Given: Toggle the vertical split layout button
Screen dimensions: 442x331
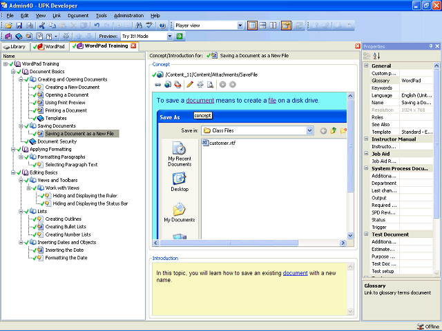Looking at the screenshot, I should click(273, 26).
